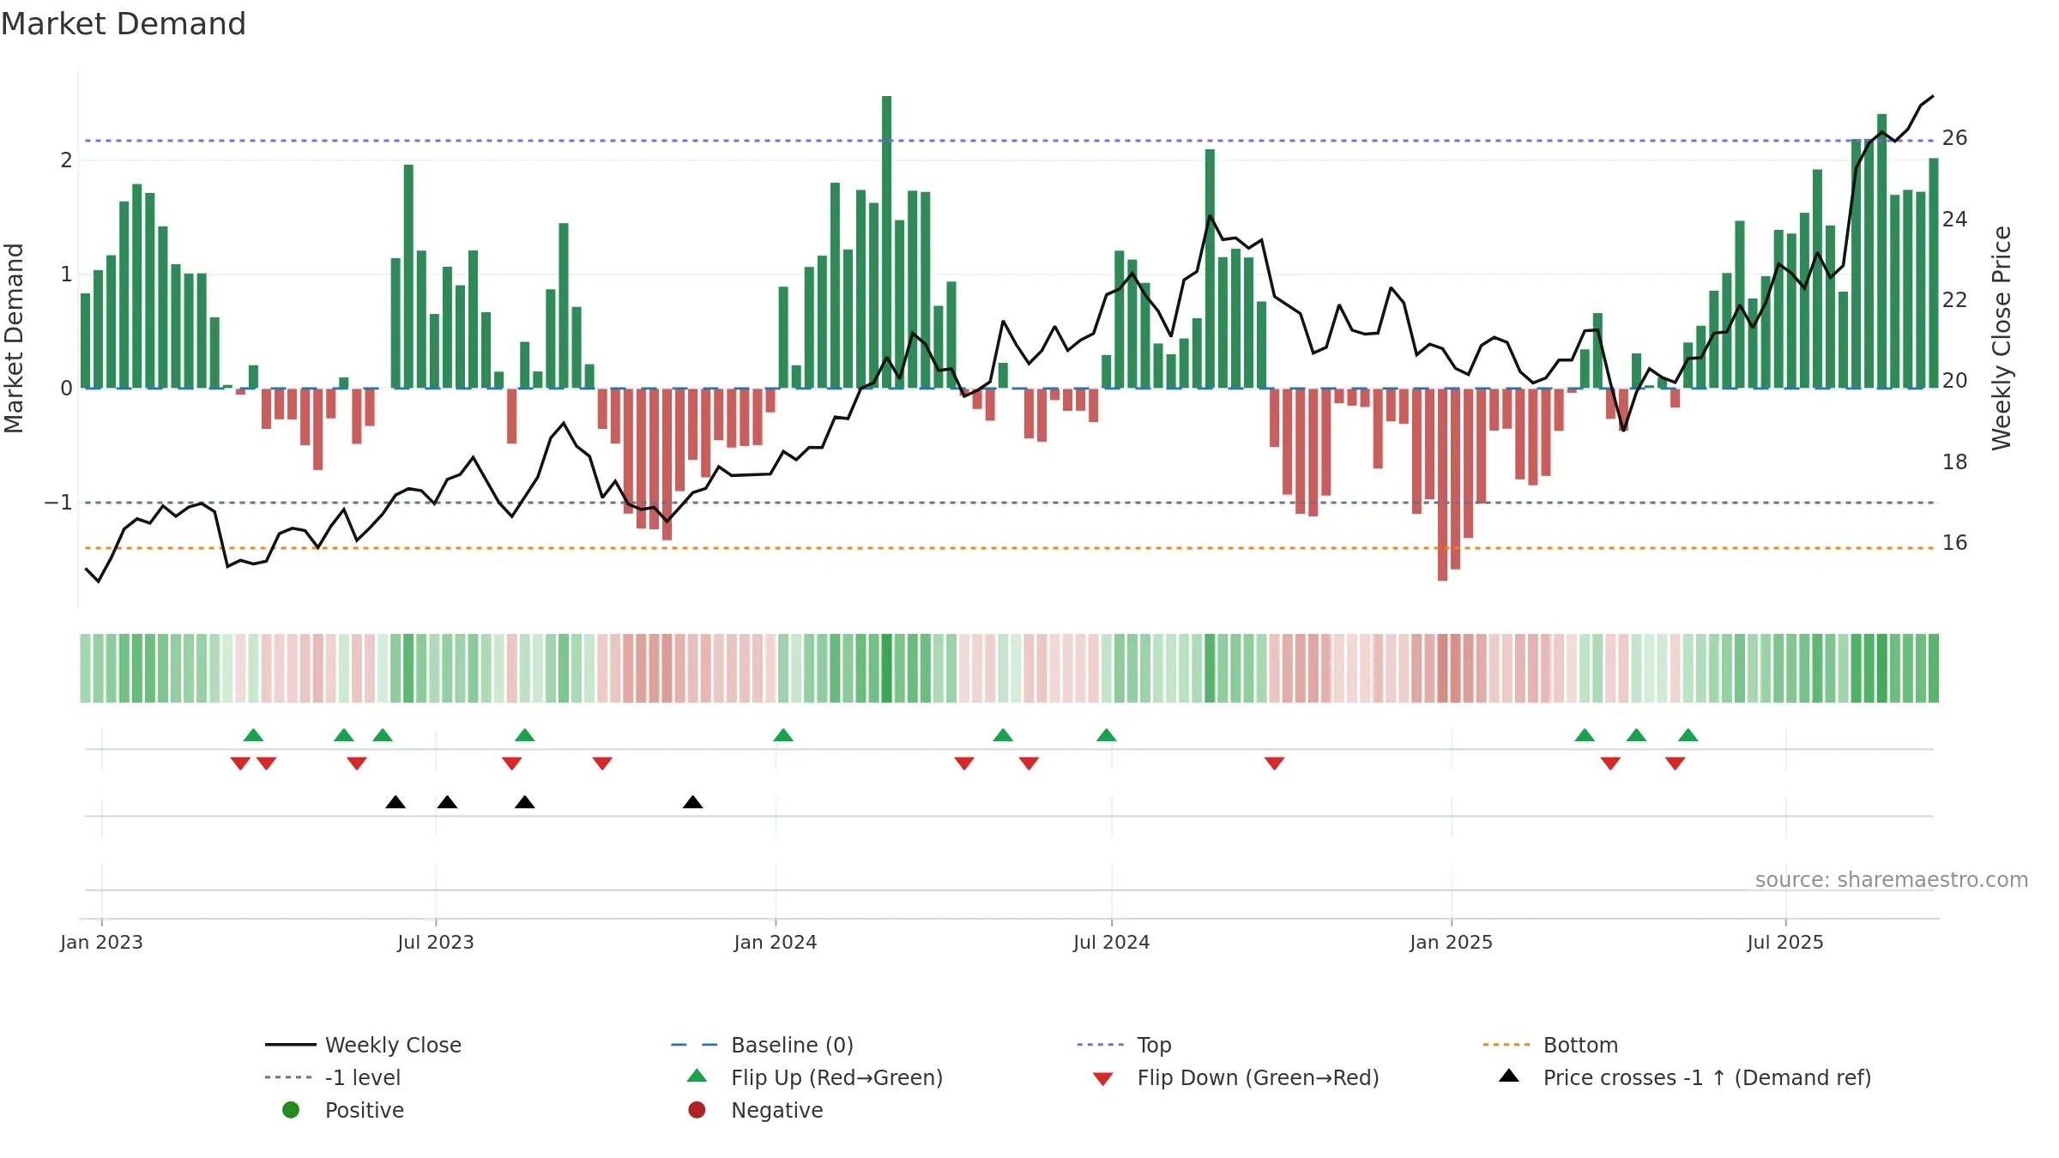Toggle the Top legend entry

click(x=1124, y=1045)
